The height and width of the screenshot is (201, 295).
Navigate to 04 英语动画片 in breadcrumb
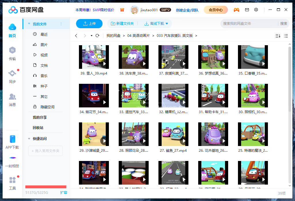pyautogui.click(x=139, y=36)
